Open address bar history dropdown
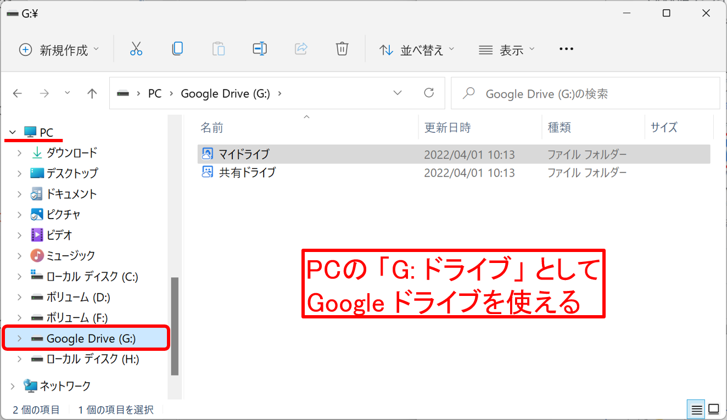Screen dimensions: 727x420 398,93
